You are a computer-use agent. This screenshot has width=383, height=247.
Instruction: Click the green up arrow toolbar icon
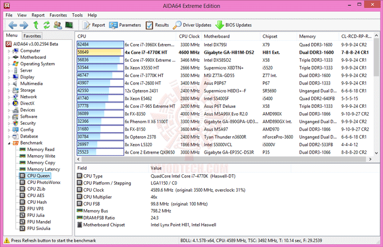(36, 25)
